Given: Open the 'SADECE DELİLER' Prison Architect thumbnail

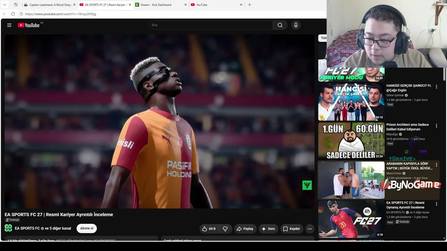Looking at the screenshot, I should click(351, 140).
